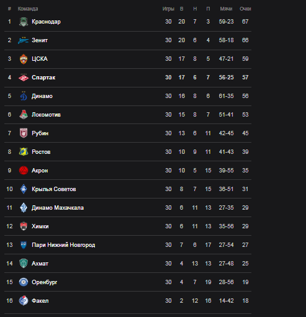Select the ЦСКА emblem icon

(24, 59)
